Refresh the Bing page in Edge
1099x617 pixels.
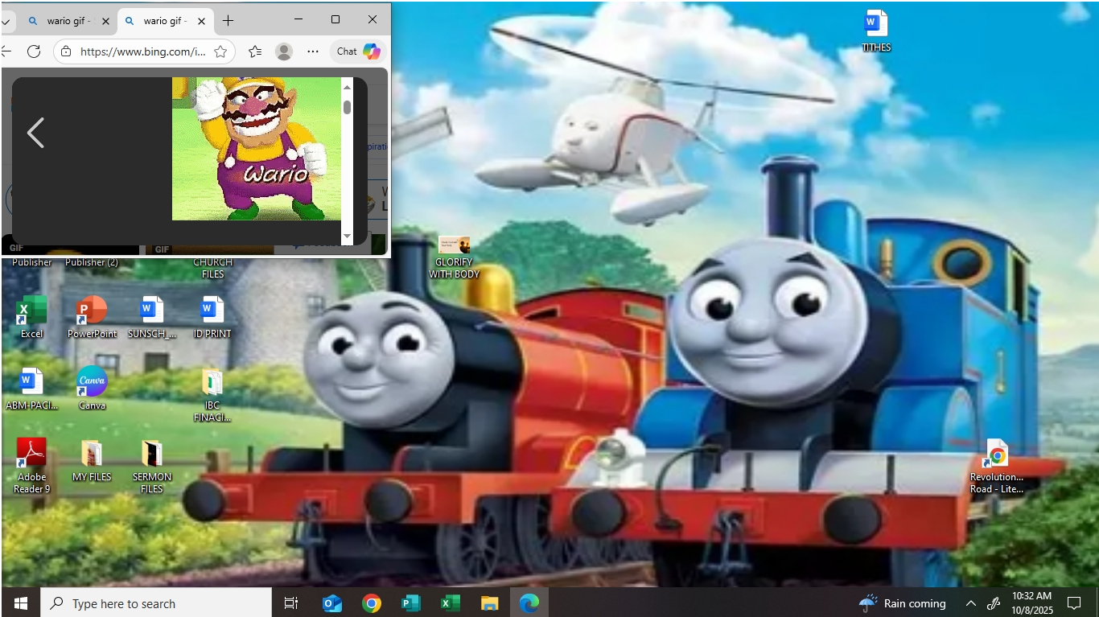click(x=34, y=51)
